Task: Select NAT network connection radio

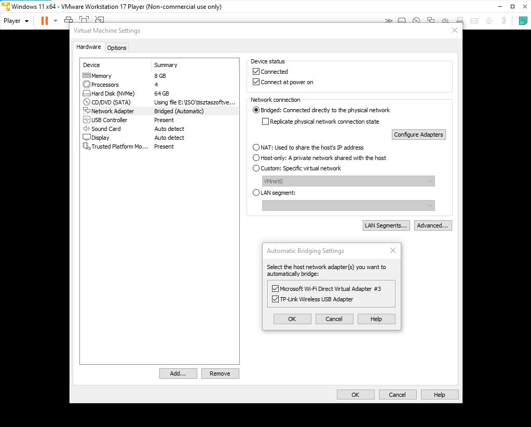Action: (x=256, y=148)
